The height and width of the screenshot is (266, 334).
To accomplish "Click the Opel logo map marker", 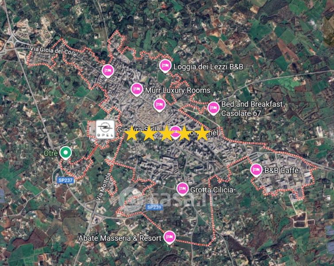I will tap(105, 129).
